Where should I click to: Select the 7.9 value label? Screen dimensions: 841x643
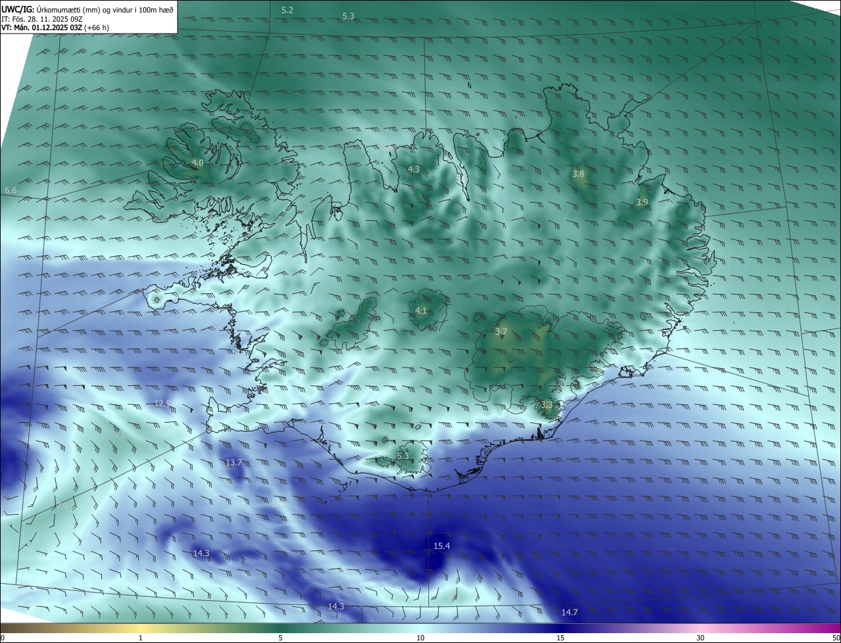coord(62,506)
